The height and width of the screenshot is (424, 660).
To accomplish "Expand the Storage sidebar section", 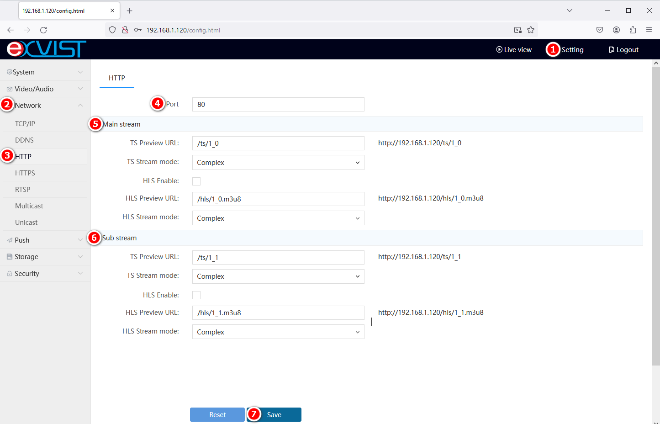I will click(45, 257).
